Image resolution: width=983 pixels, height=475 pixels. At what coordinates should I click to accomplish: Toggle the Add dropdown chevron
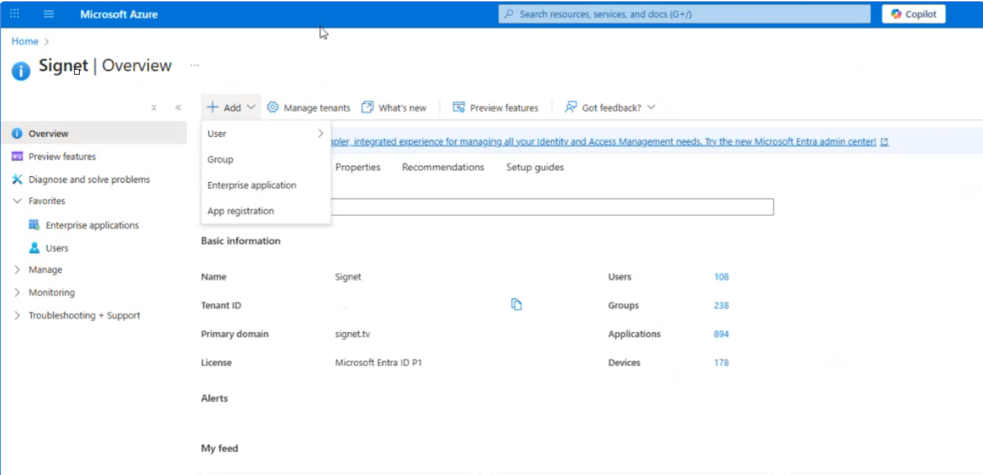(251, 107)
